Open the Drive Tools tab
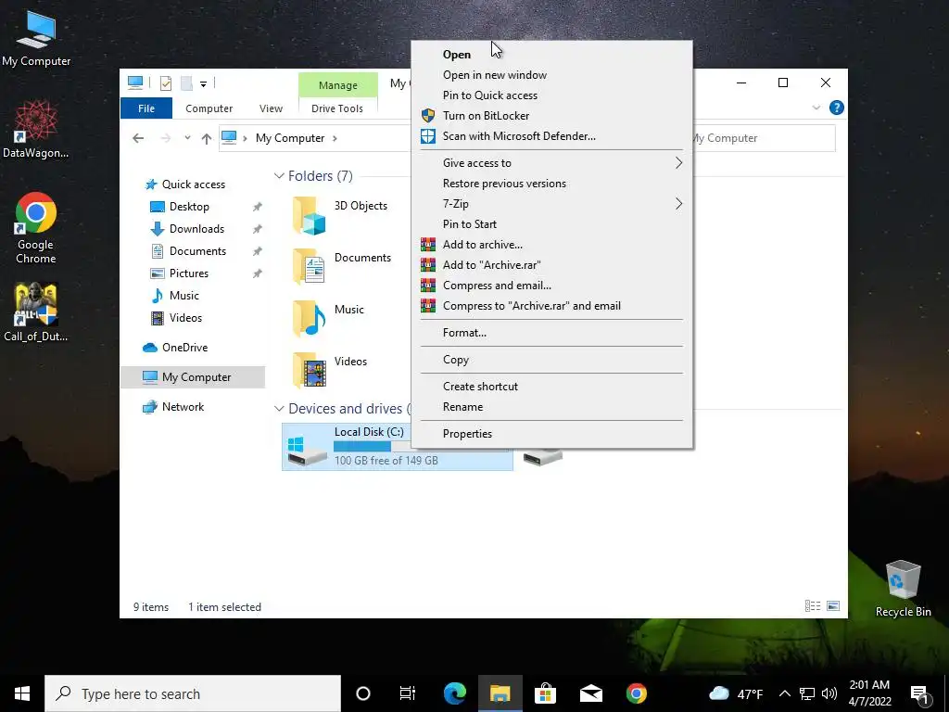 pyautogui.click(x=337, y=108)
